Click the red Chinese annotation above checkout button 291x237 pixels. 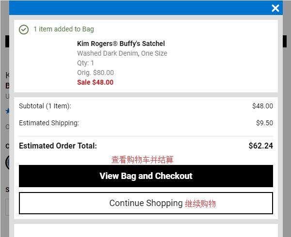[142, 160]
